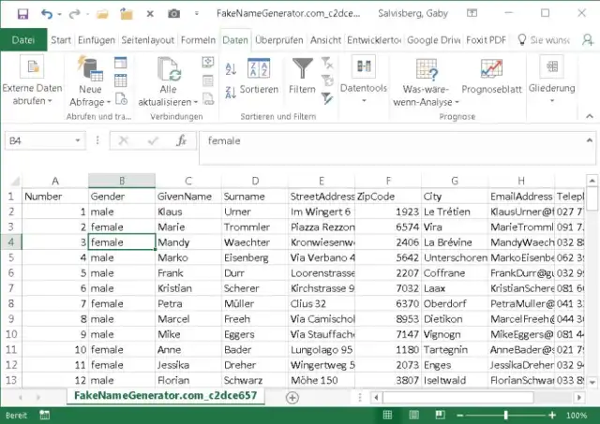Click the zoom slider in status bar
600x424 pixels.
point(506,414)
